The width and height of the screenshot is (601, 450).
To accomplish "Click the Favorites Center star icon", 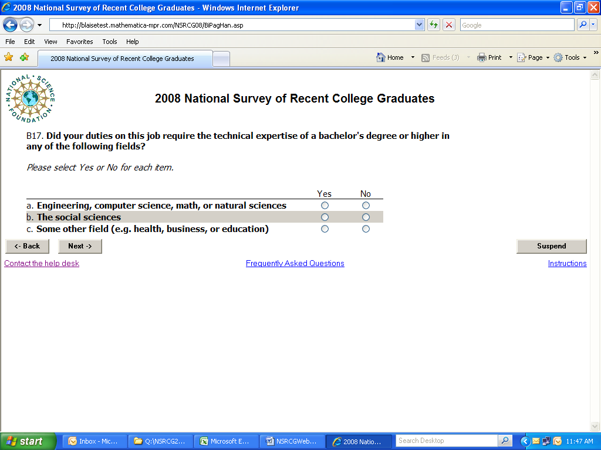I will (x=9, y=57).
